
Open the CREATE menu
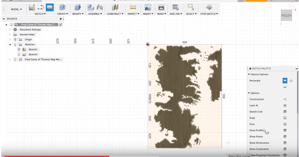point(63,14)
